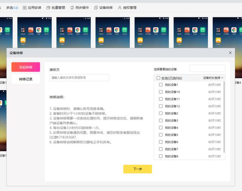Check the box for 我的设备6

pos(161,142)
